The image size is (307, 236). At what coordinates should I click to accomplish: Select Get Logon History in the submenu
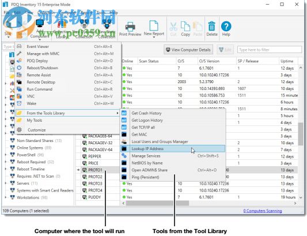coord(173,120)
